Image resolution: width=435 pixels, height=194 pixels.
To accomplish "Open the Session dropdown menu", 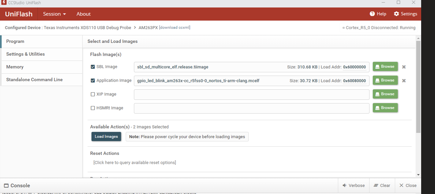I will [x=54, y=14].
